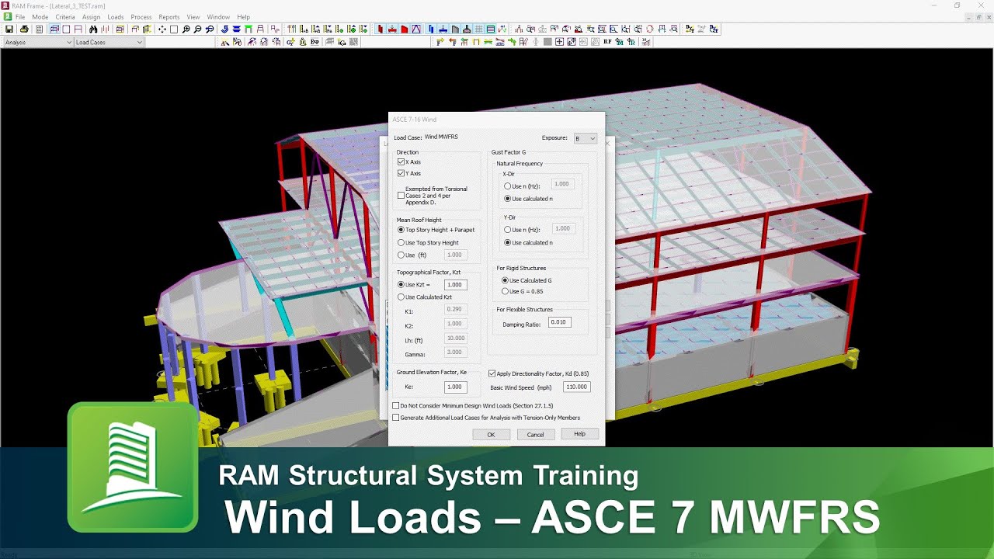Screen dimensions: 994x559
Task: Uncheck the Y Axis direction checkbox
Action: (401, 173)
